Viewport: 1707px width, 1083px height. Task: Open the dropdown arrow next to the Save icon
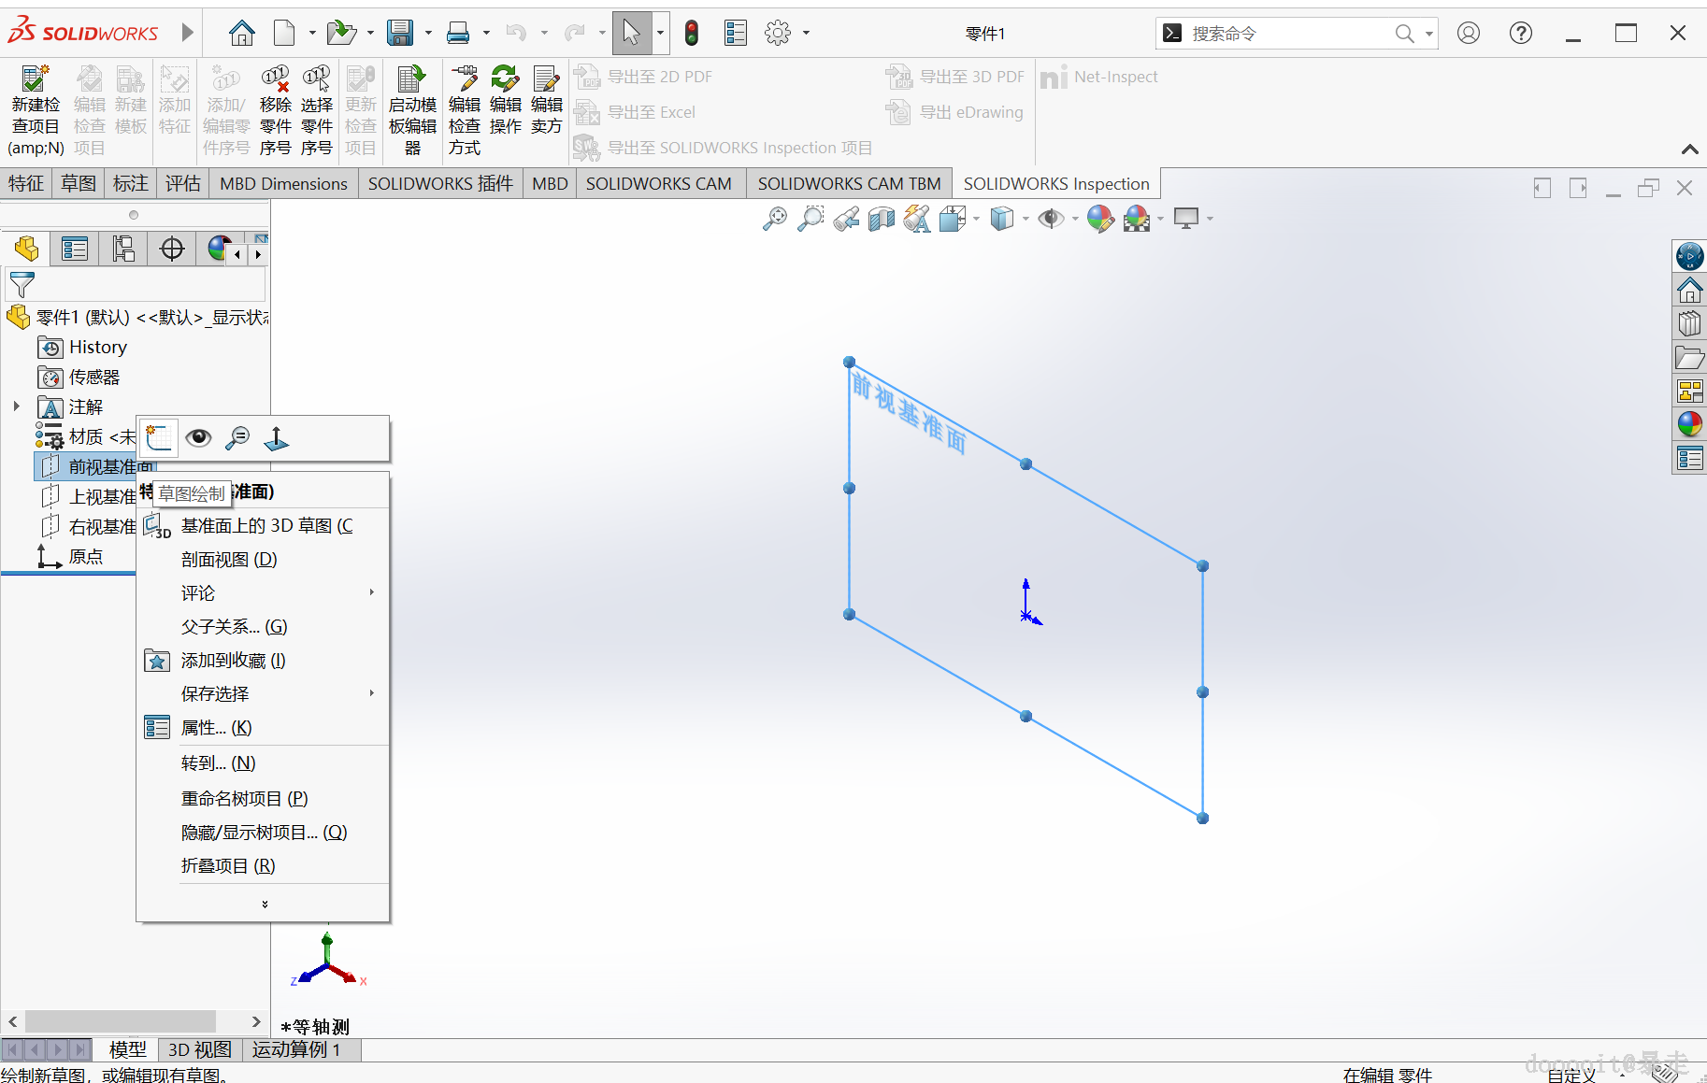click(x=428, y=34)
